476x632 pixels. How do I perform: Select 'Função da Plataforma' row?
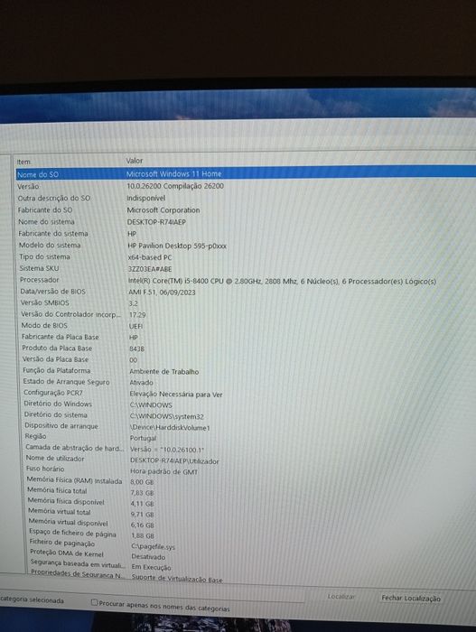tap(57, 370)
